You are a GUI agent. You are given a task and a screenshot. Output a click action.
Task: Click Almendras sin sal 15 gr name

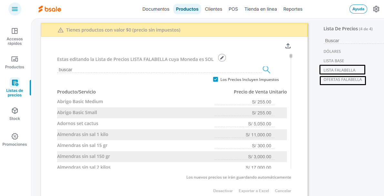(x=82, y=145)
